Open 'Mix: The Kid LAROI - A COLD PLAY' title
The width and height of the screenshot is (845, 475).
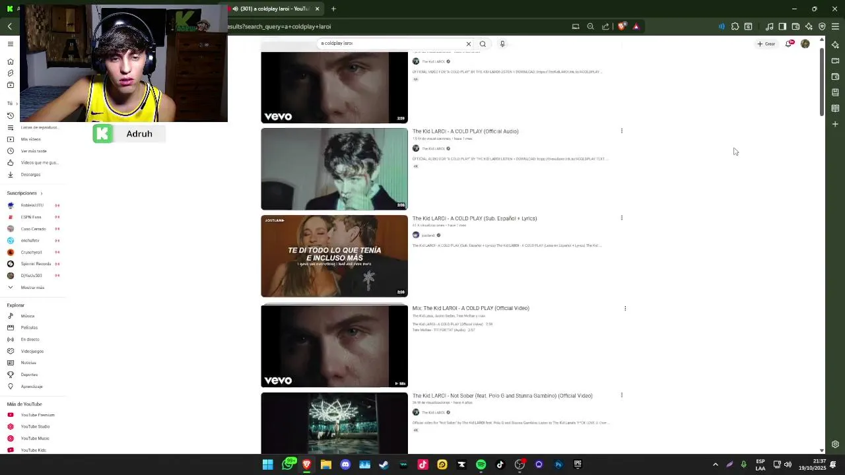(471, 308)
